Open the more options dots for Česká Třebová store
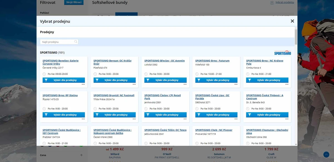Screen dimensions: 334x162 pyautogui.click(x=287, y=119)
